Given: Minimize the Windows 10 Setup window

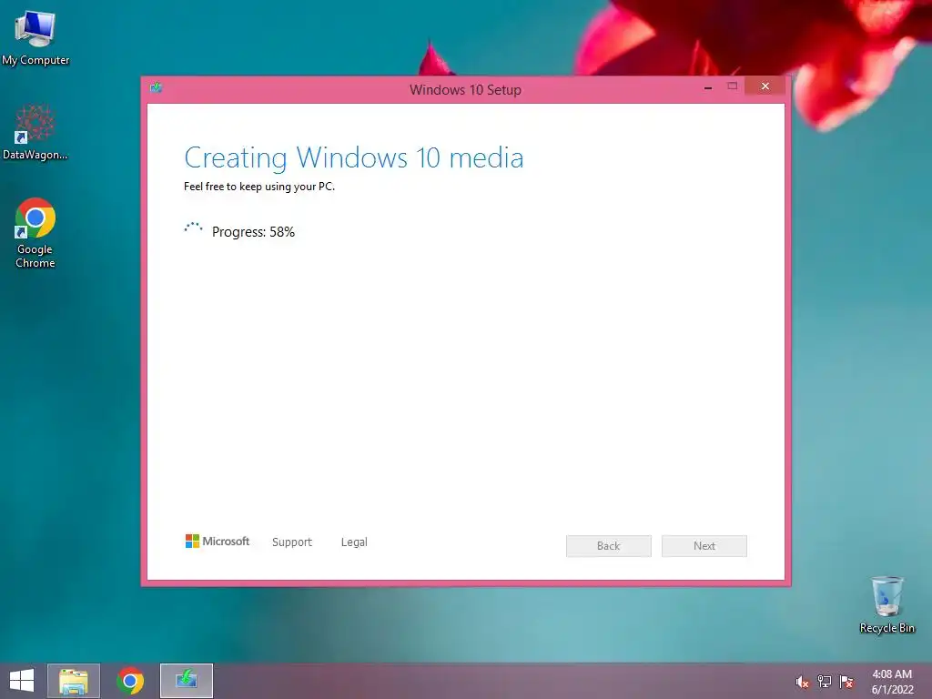Looking at the screenshot, I should [708, 87].
